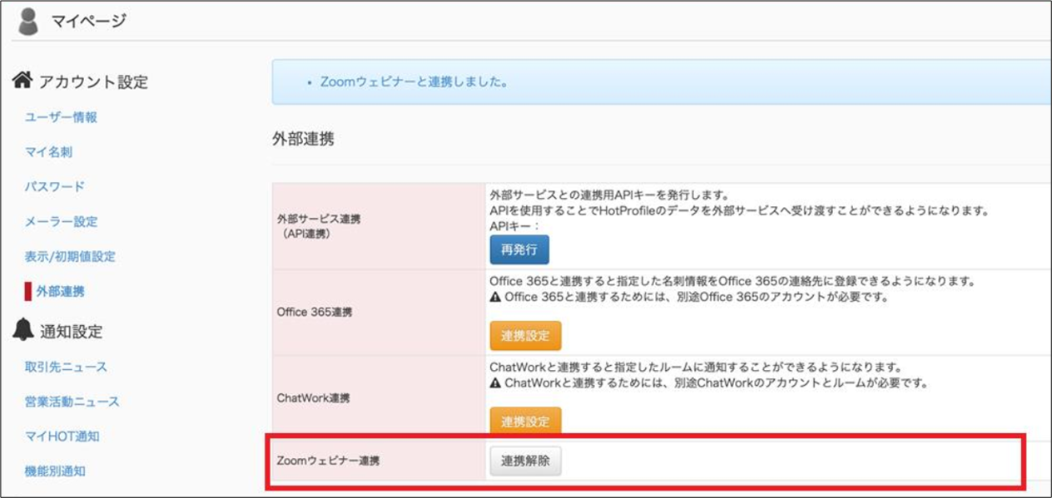Viewport: 1052px width, 498px height.
Task: Open 機能別通知 in the sidebar
Action: click(x=55, y=471)
